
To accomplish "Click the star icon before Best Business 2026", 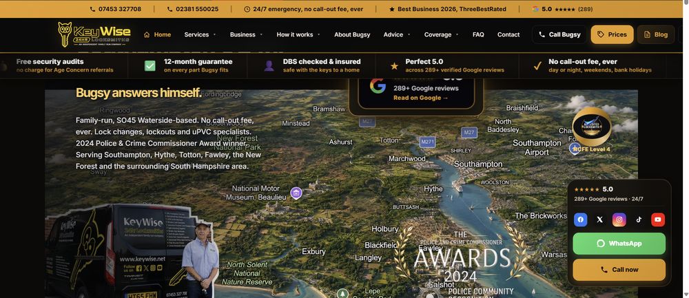I will click(391, 9).
